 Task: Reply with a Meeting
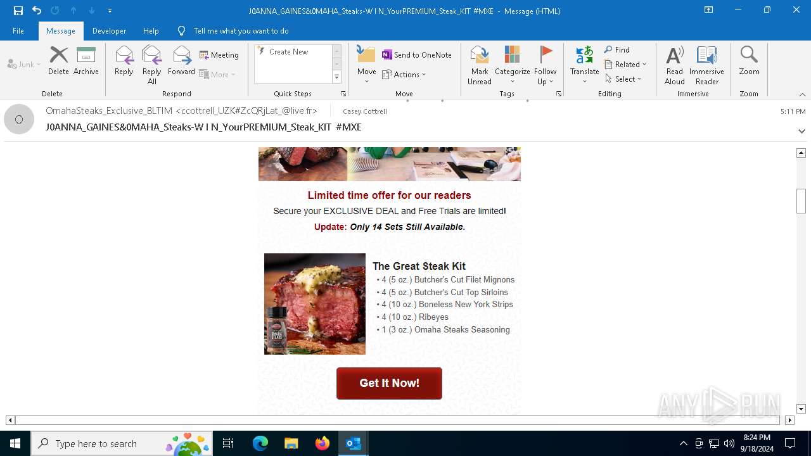[219, 55]
